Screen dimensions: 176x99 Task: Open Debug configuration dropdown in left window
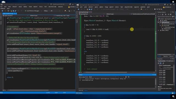point(46,11)
